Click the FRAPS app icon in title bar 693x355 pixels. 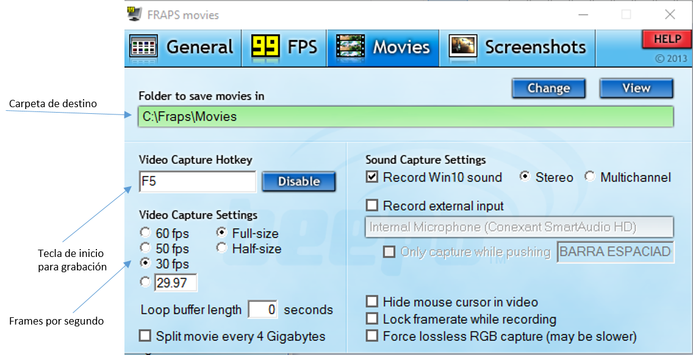click(134, 15)
